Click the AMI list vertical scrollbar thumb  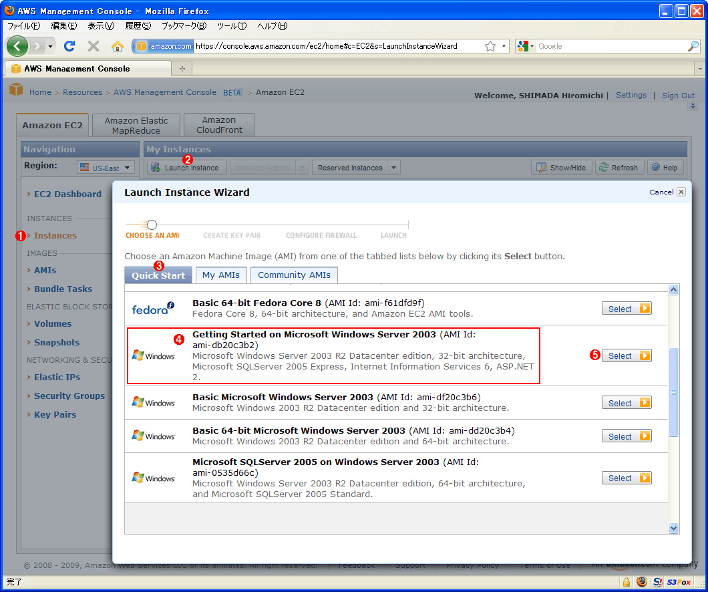tap(674, 392)
